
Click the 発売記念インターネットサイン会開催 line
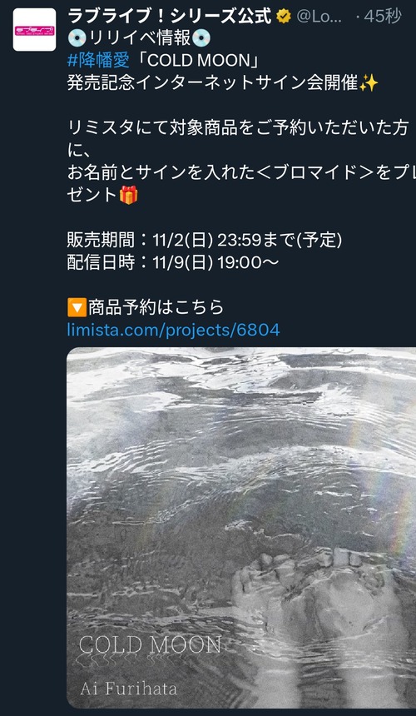tap(212, 83)
